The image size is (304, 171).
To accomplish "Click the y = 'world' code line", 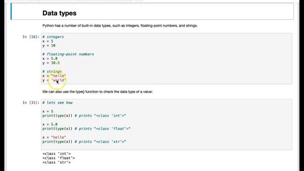I will click(54, 80).
